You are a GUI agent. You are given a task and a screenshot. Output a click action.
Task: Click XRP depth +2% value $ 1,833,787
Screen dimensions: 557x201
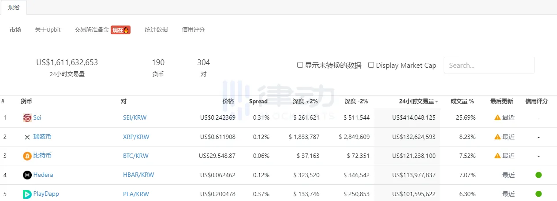[x=304, y=137]
